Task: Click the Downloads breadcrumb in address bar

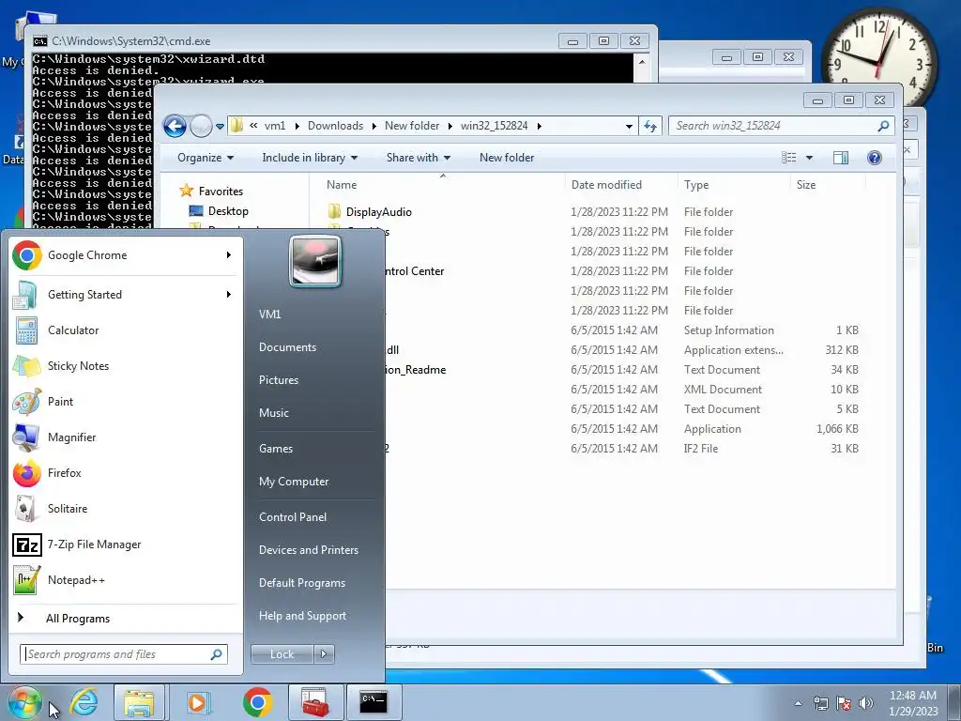Action: click(x=335, y=126)
